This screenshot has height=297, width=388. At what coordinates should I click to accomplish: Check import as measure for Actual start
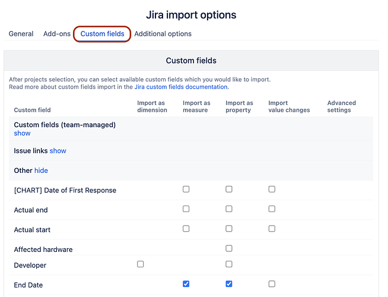point(186,229)
